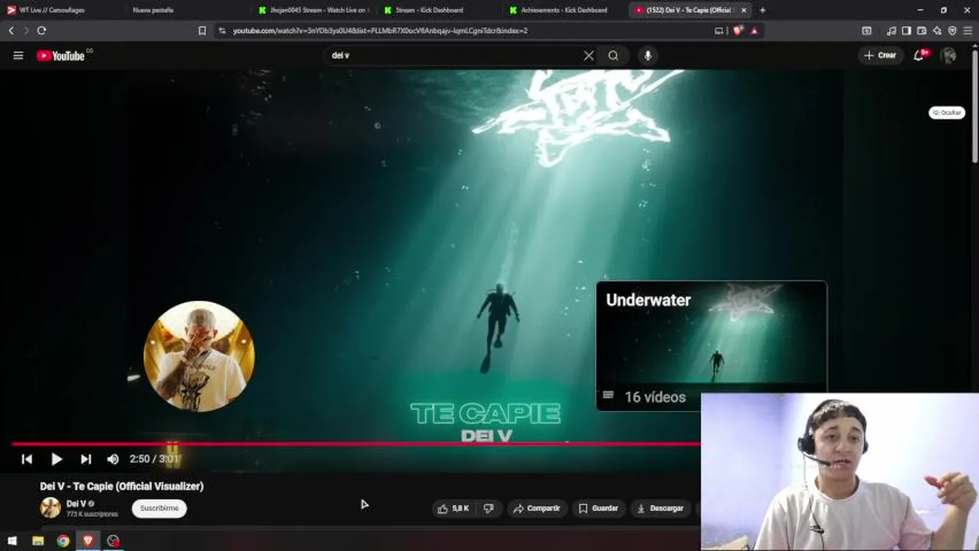The image size is (979, 551).
Task: Click the Dei V circular channel watermark
Action: (x=199, y=356)
